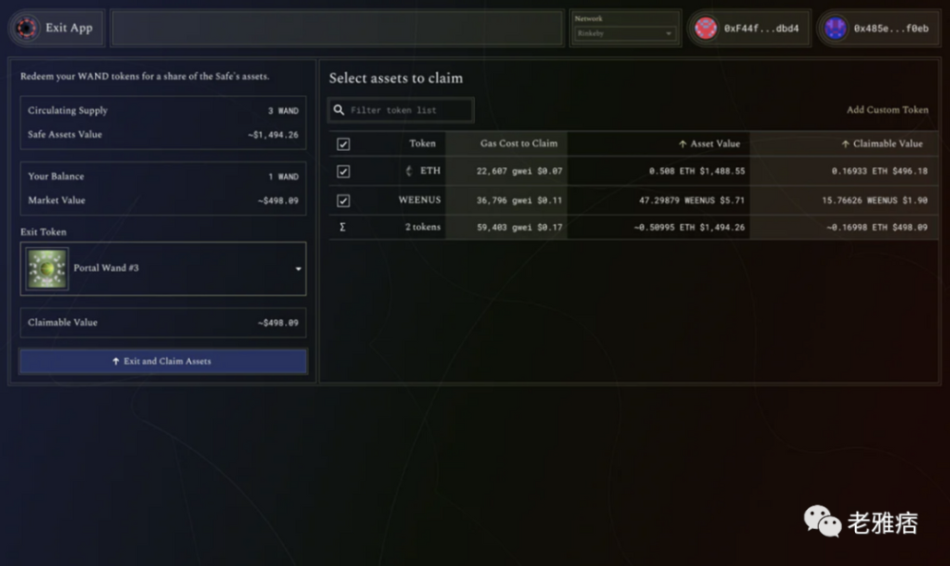Click the left panel Claimable Value '~$498.09'
Viewport: 950px width, 566px height.
(277, 323)
